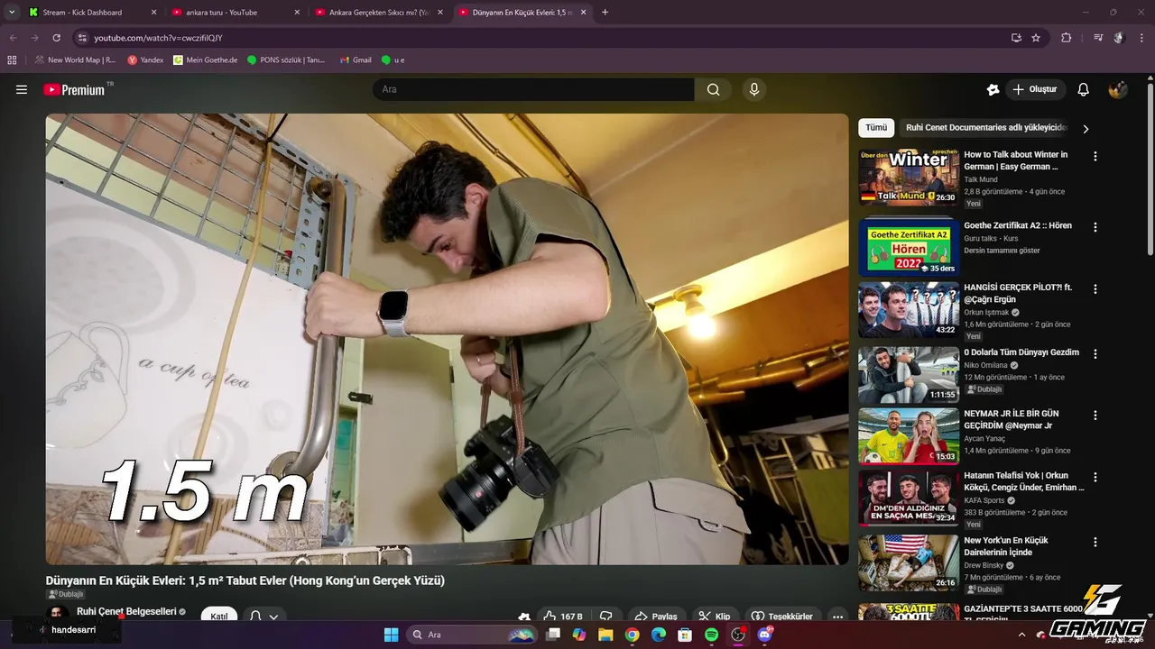
Task: Open New York'un En Küçük Dairelerinin video
Action: pos(1006,546)
